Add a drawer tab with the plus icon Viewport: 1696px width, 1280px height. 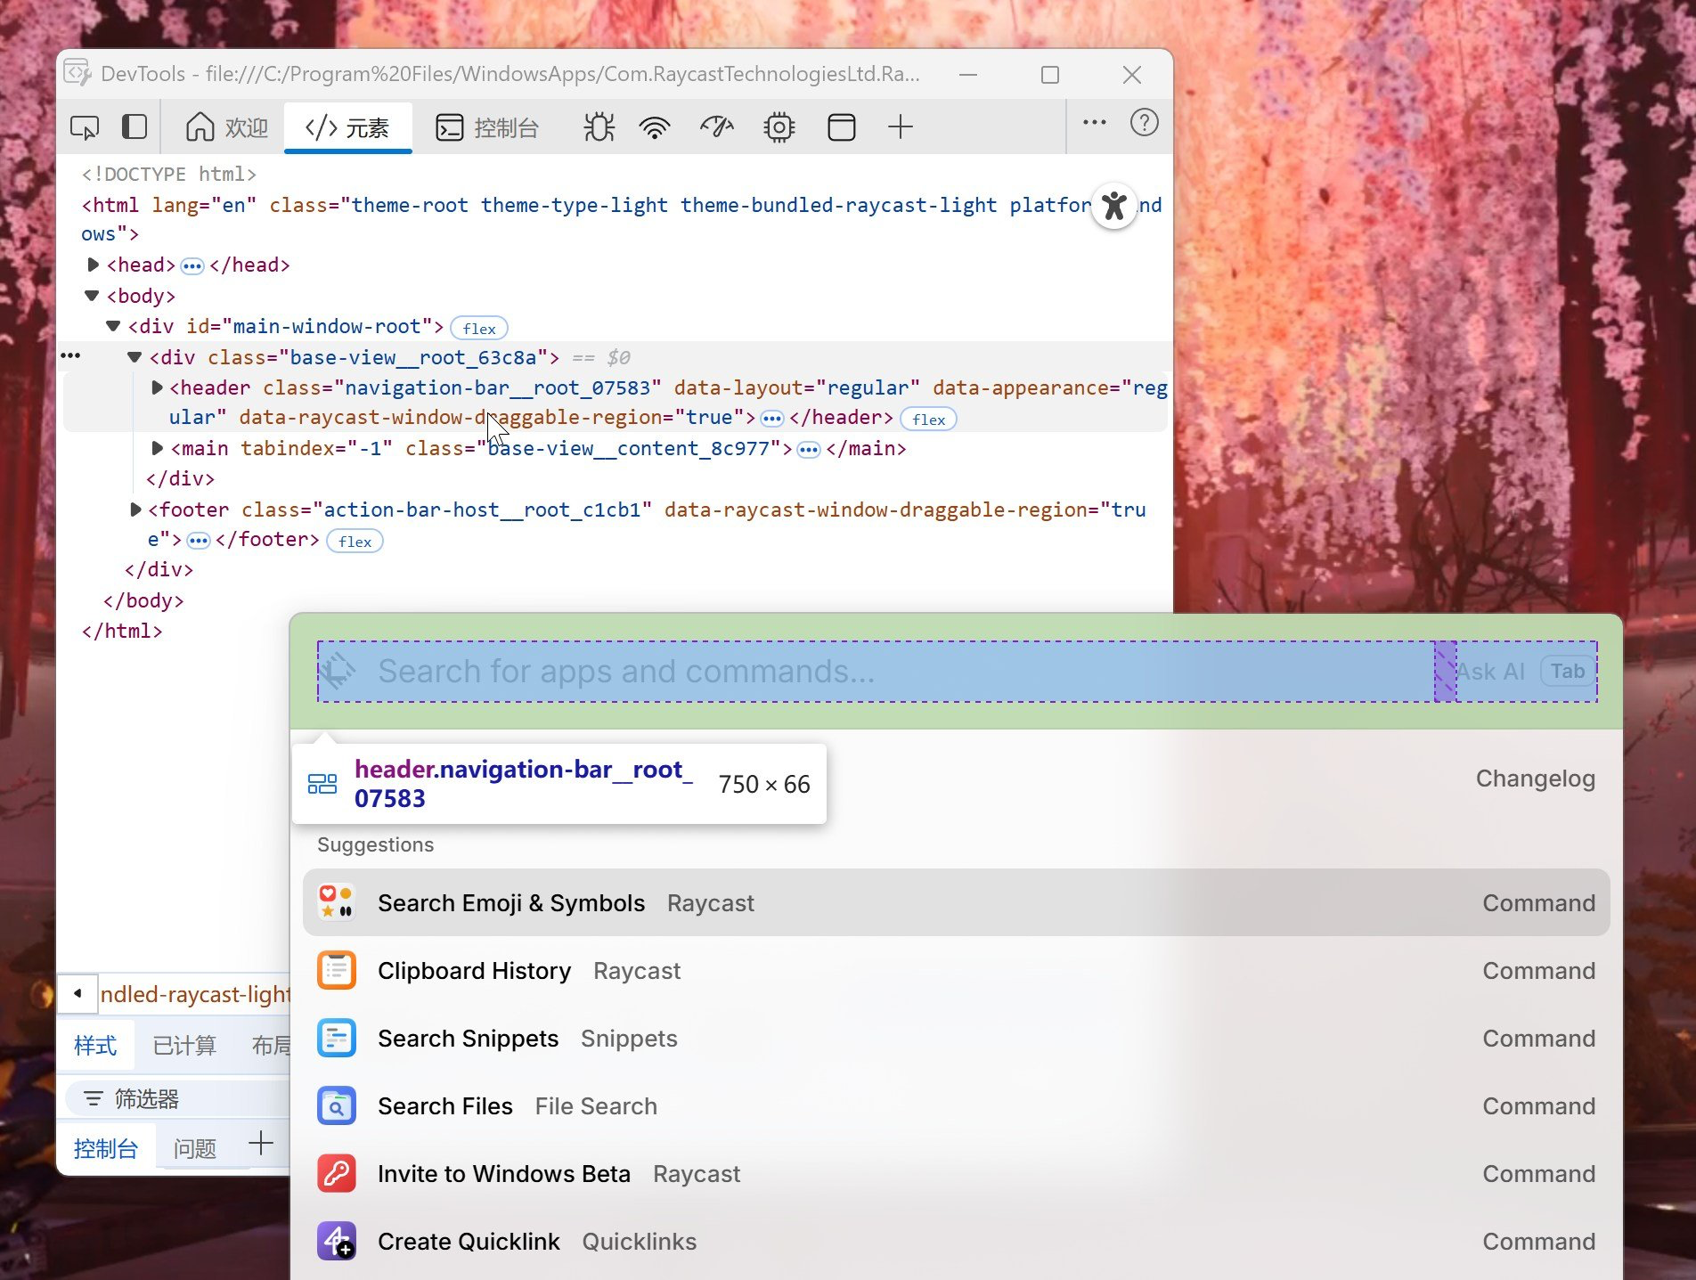coord(260,1144)
